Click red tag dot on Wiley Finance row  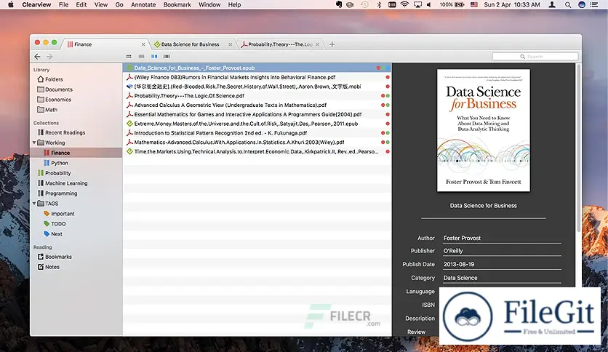388,77
